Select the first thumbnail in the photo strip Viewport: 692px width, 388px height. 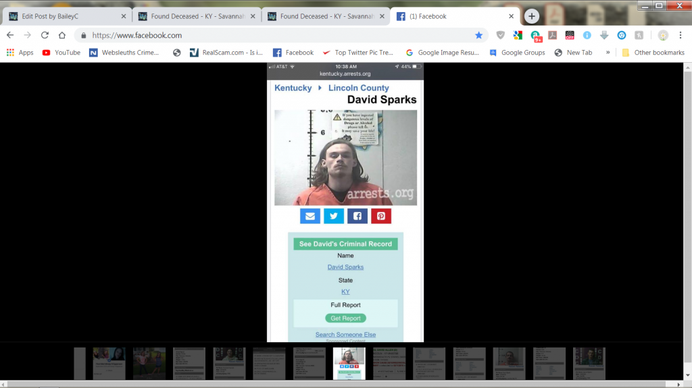[x=80, y=364]
